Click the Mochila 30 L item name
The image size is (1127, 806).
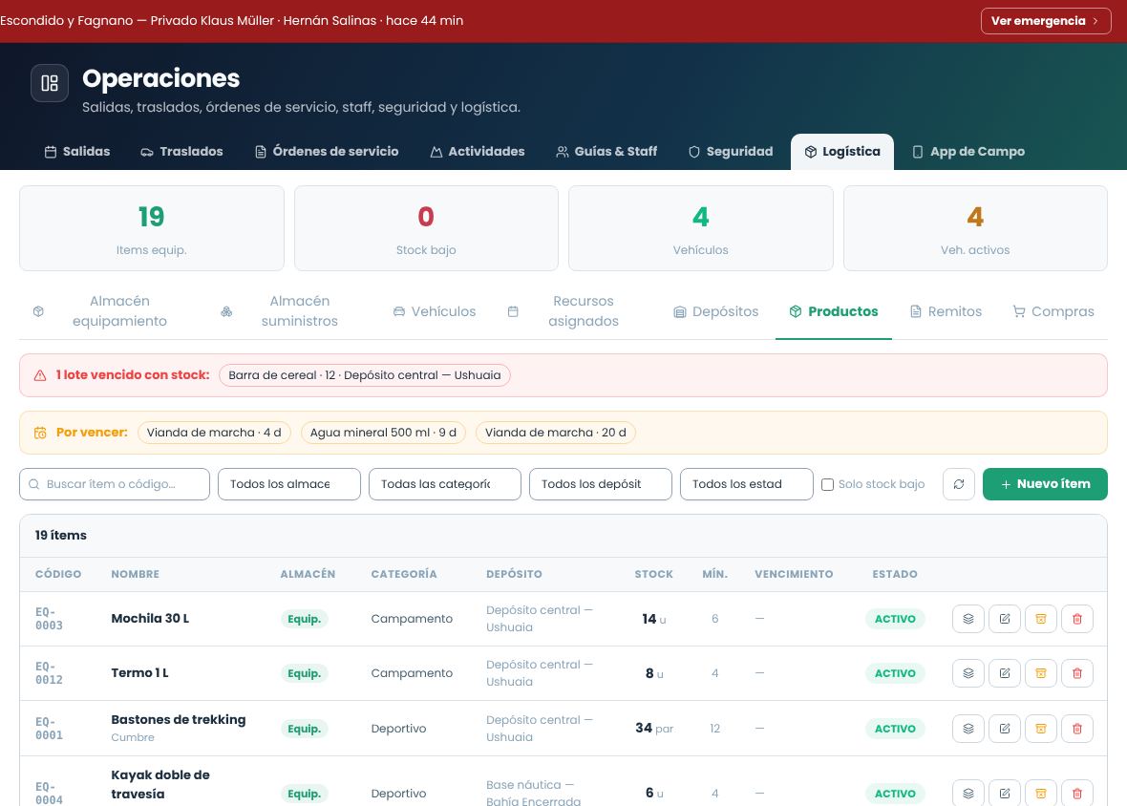(x=150, y=619)
